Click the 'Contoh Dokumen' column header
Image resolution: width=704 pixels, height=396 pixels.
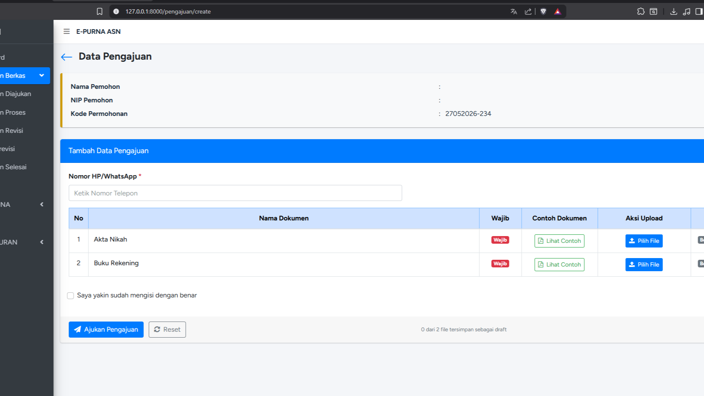click(559, 218)
